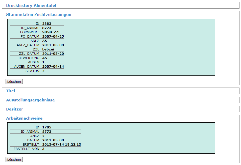Select the FORMWERT value SHSB-ZZL
This screenshot has width=241, height=165.
(51, 32)
